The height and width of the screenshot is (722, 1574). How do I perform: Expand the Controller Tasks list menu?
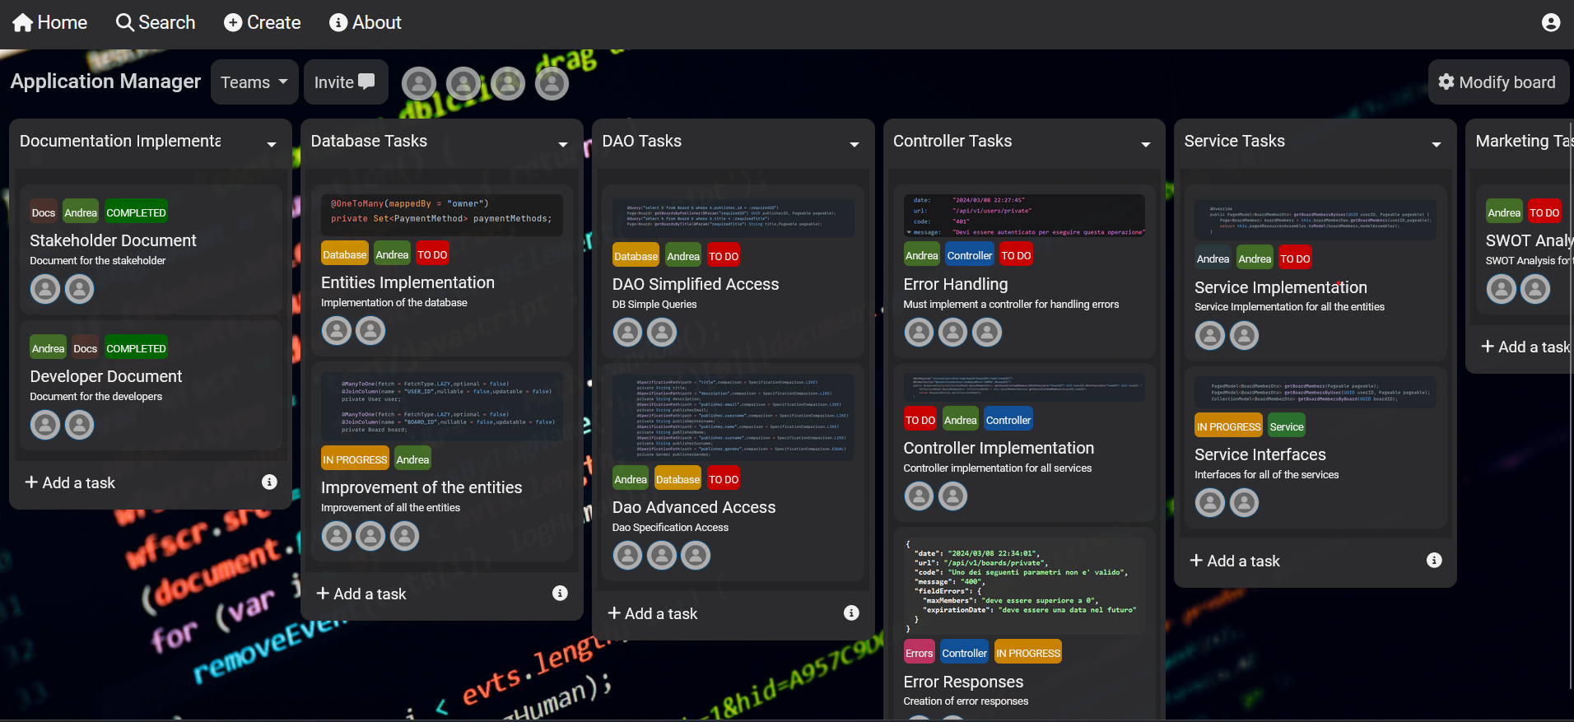(1146, 144)
